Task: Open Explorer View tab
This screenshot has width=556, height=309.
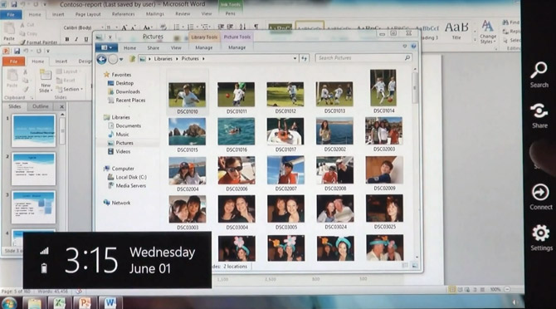Action: point(176,47)
